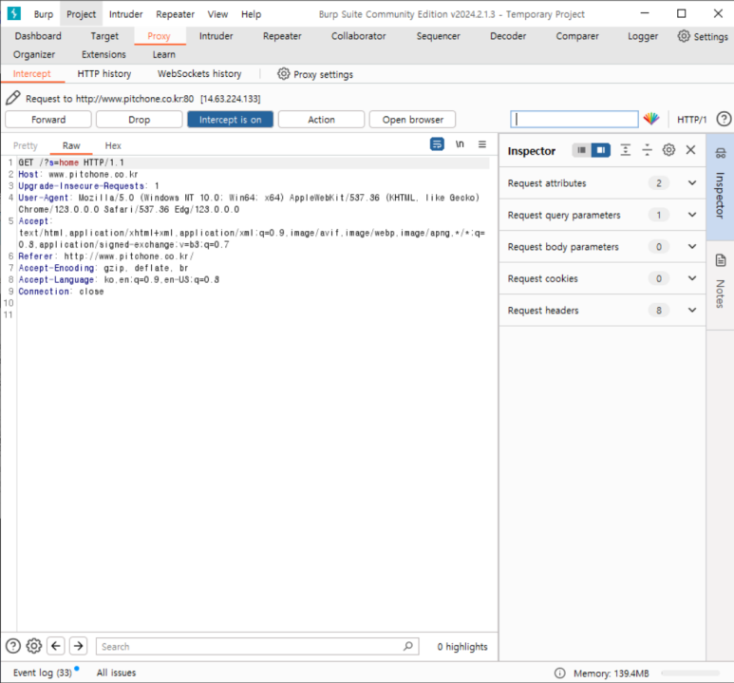Screen dimensions: 734x683
Task: Open Extensions tab
Action: (x=104, y=54)
